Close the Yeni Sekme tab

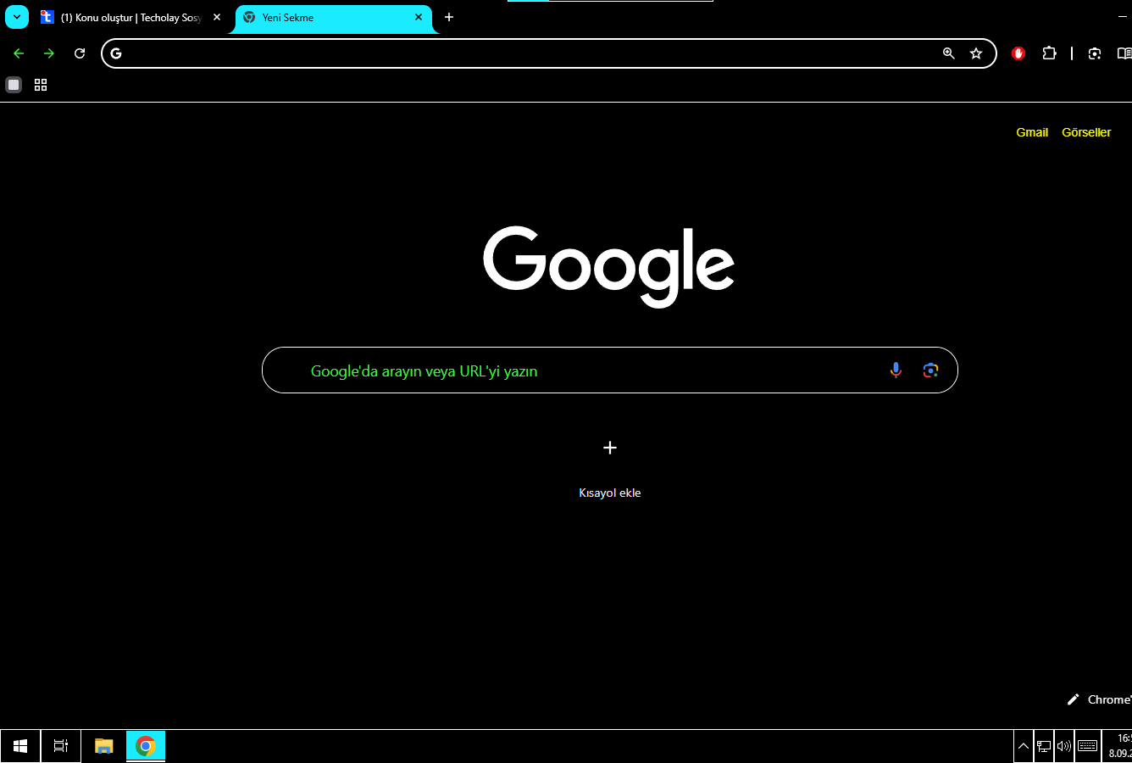419,17
